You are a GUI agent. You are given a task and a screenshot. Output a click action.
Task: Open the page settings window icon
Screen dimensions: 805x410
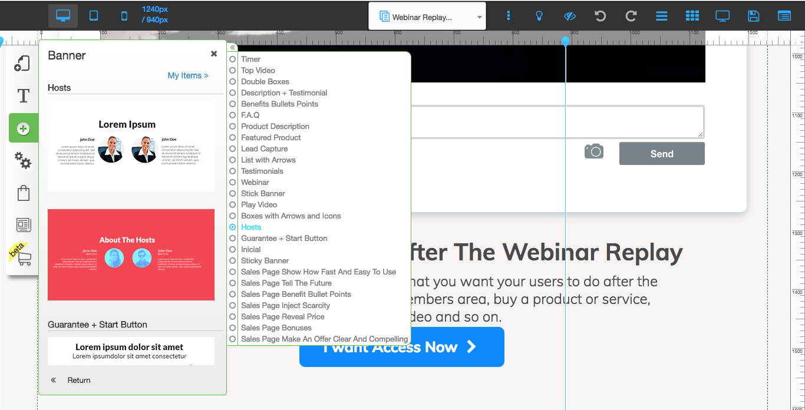pos(784,16)
